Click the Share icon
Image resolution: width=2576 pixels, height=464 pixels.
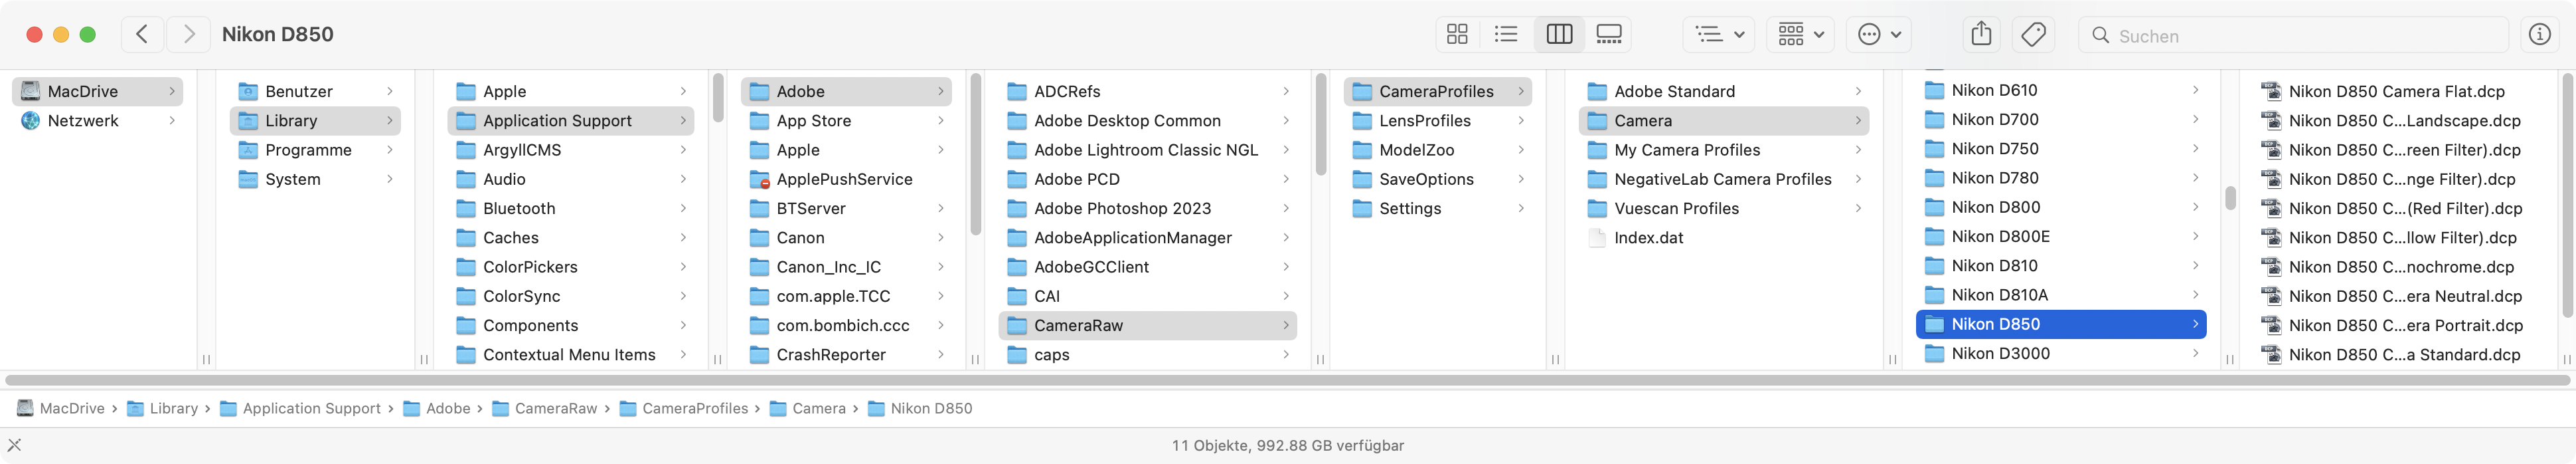1981,35
